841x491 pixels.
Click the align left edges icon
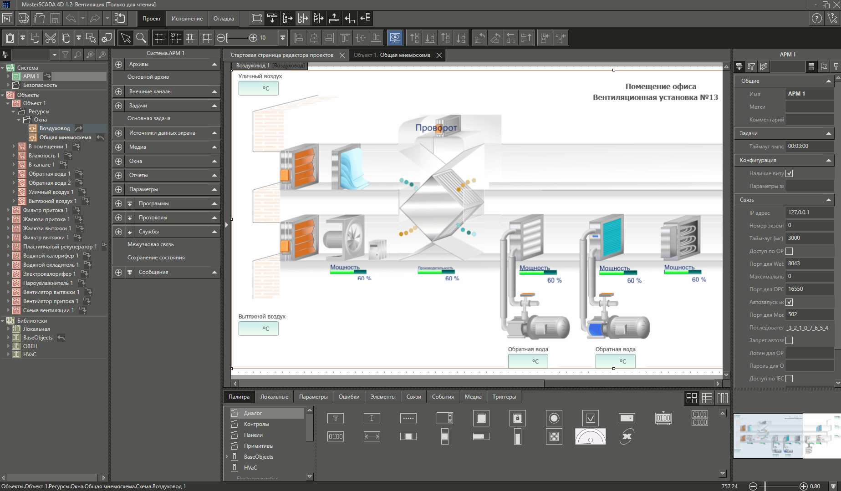(x=299, y=38)
